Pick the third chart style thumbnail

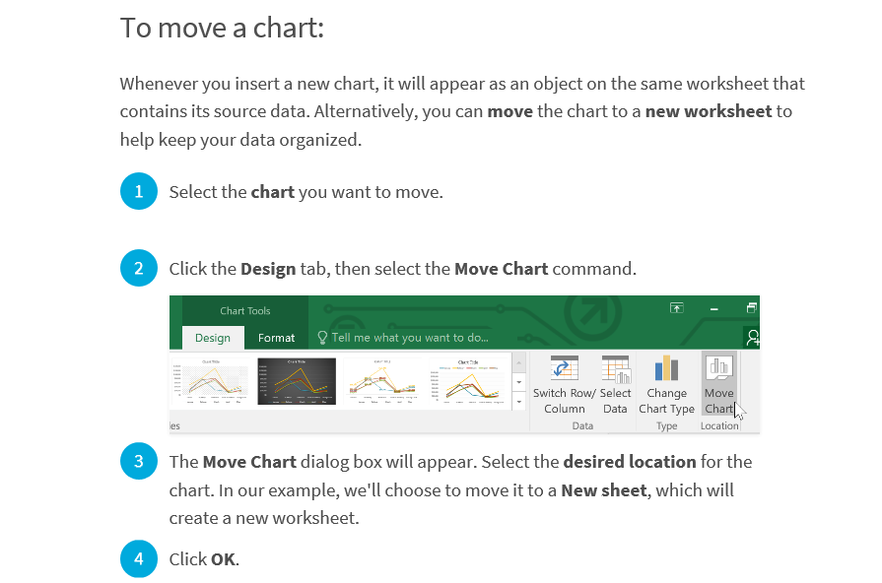pos(382,381)
